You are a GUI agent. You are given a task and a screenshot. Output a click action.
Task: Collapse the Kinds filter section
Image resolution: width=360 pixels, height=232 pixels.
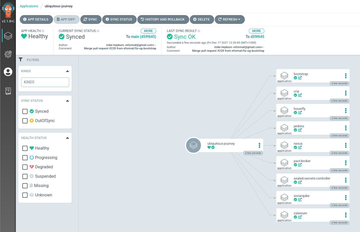(x=67, y=71)
